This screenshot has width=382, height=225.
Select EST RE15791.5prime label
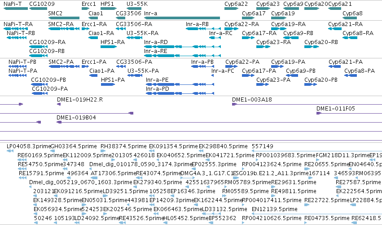pyautogui.click(x=41, y=173)
